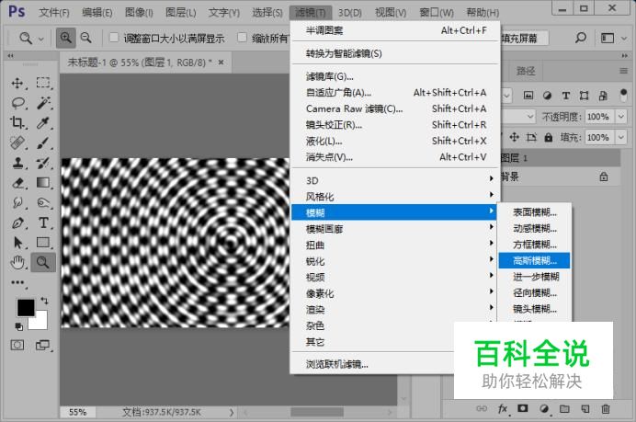This screenshot has height=422, width=636.
Task: Toggle layer filtering on/off switch
Action: [624, 95]
